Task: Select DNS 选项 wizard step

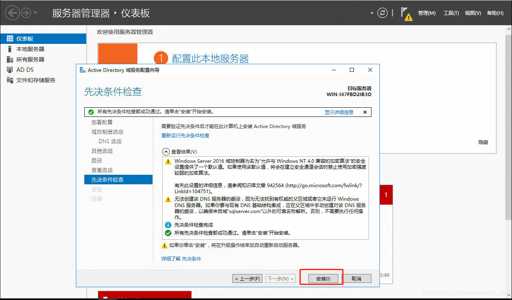Action: click(x=110, y=141)
